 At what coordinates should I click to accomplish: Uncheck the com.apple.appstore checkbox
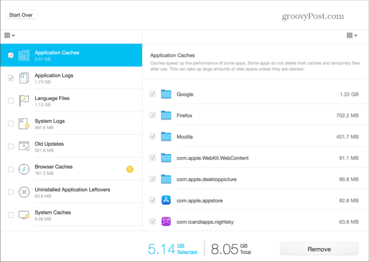(x=153, y=200)
